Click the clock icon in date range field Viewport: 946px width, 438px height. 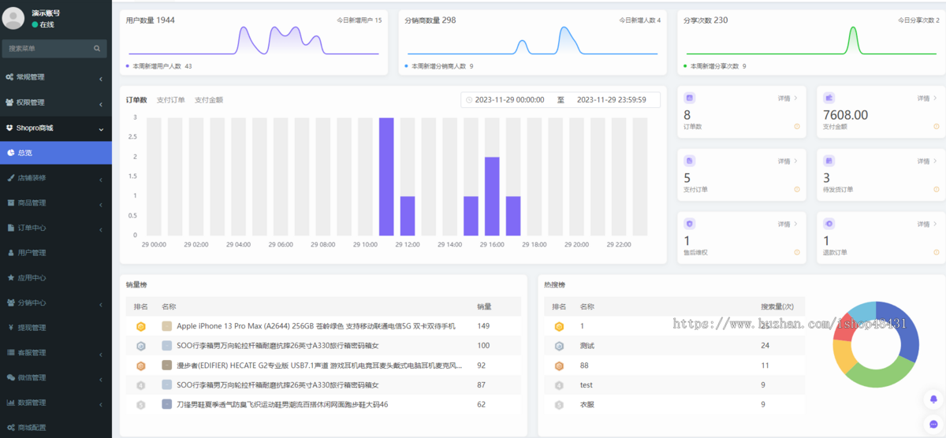click(469, 100)
